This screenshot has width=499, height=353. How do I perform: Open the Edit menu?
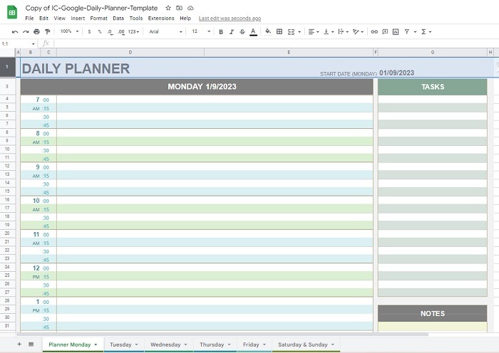tap(43, 19)
